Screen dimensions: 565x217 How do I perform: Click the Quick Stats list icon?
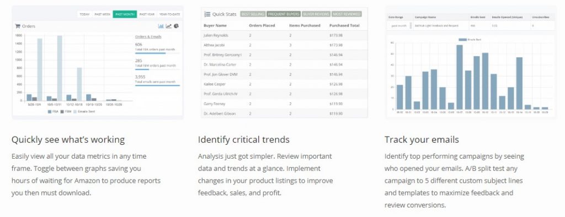(207, 14)
